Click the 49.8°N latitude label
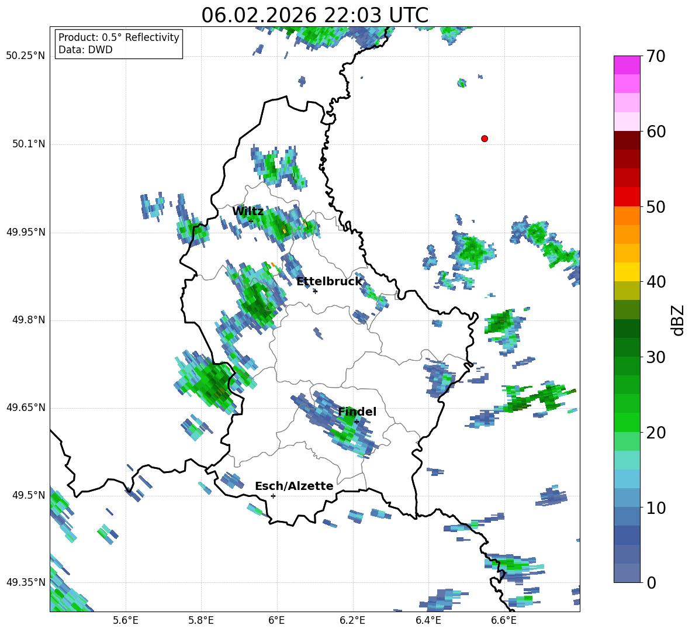 pyautogui.click(x=28, y=320)
